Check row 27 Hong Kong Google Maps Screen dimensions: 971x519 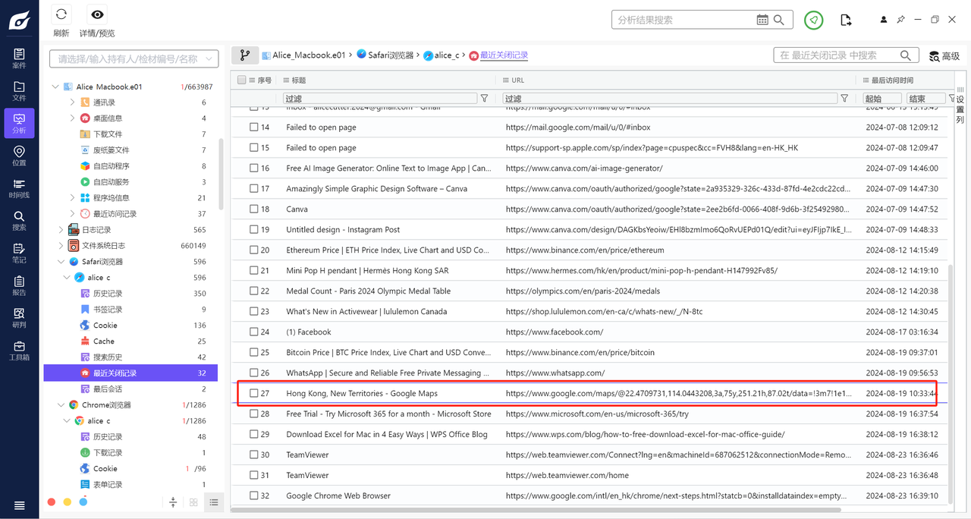(254, 394)
